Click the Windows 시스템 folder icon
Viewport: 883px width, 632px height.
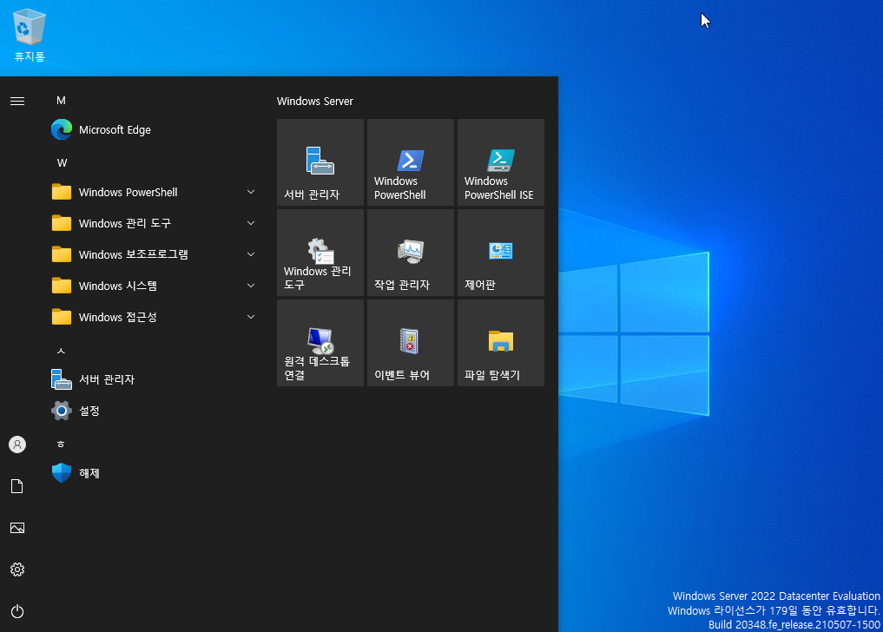tap(62, 286)
